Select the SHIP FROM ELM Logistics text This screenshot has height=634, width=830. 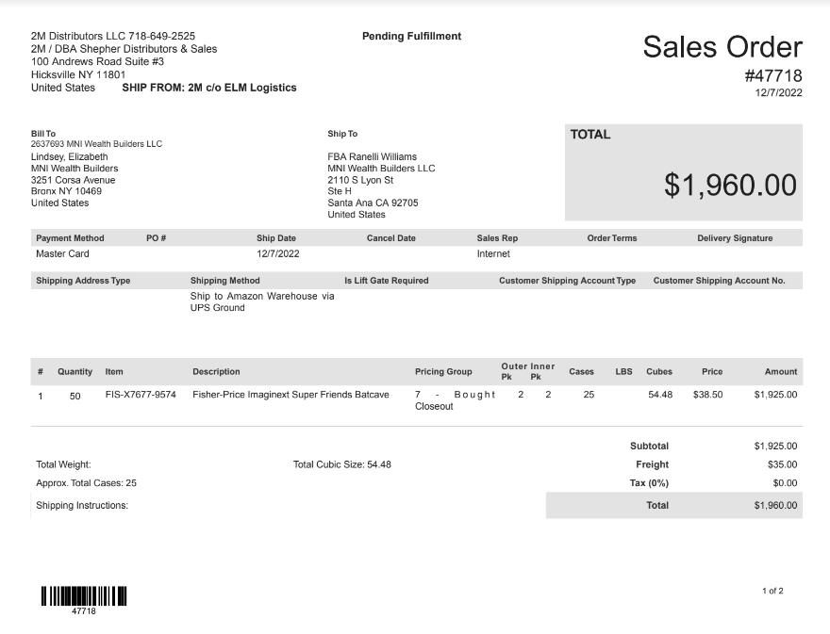pyautogui.click(x=209, y=88)
